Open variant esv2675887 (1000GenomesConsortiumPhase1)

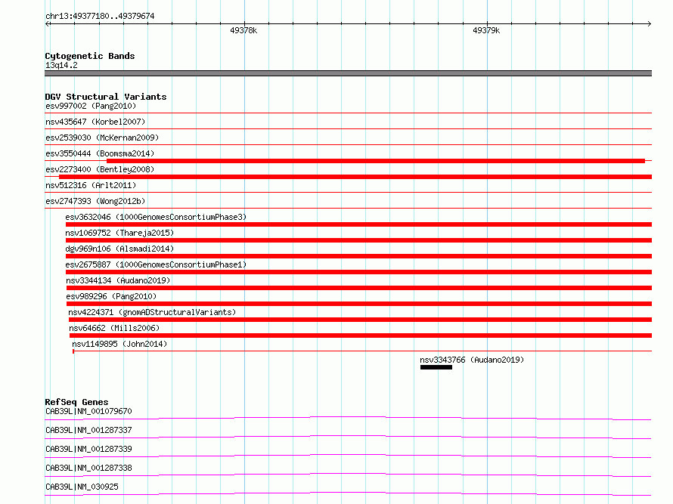pyautogui.click(x=156, y=264)
